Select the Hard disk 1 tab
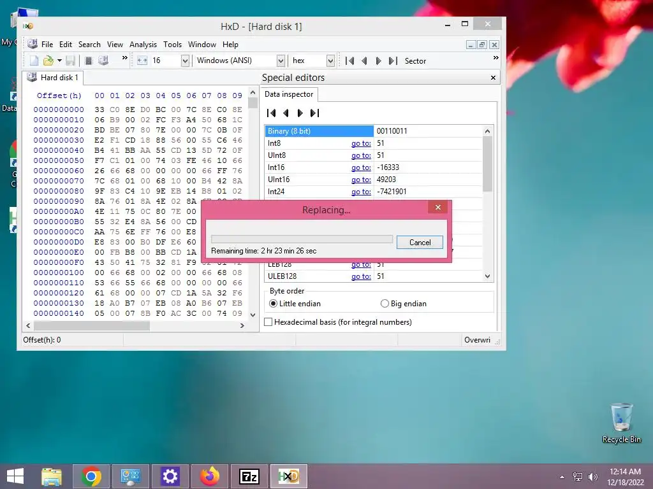 tap(53, 78)
